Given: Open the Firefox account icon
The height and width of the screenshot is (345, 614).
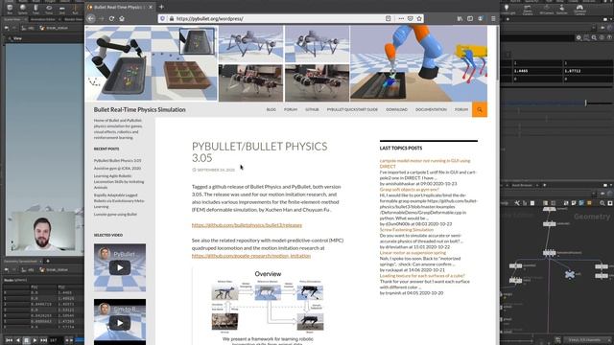Looking at the screenshot, I should (481, 18).
